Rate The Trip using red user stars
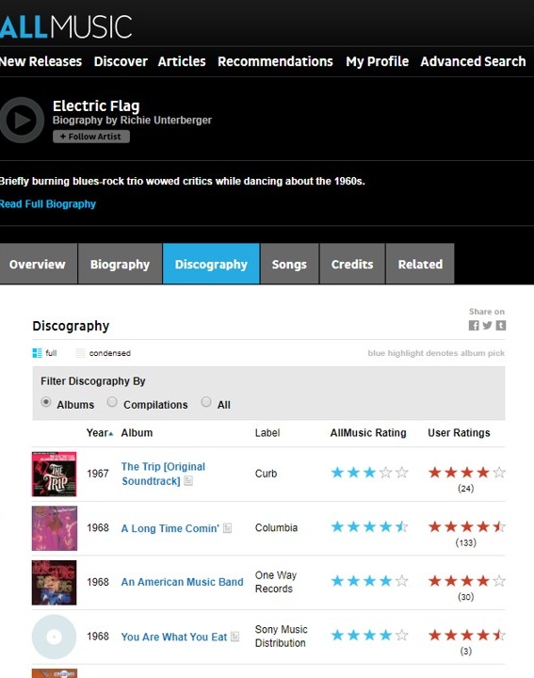The height and width of the screenshot is (678, 534). coord(466,472)
